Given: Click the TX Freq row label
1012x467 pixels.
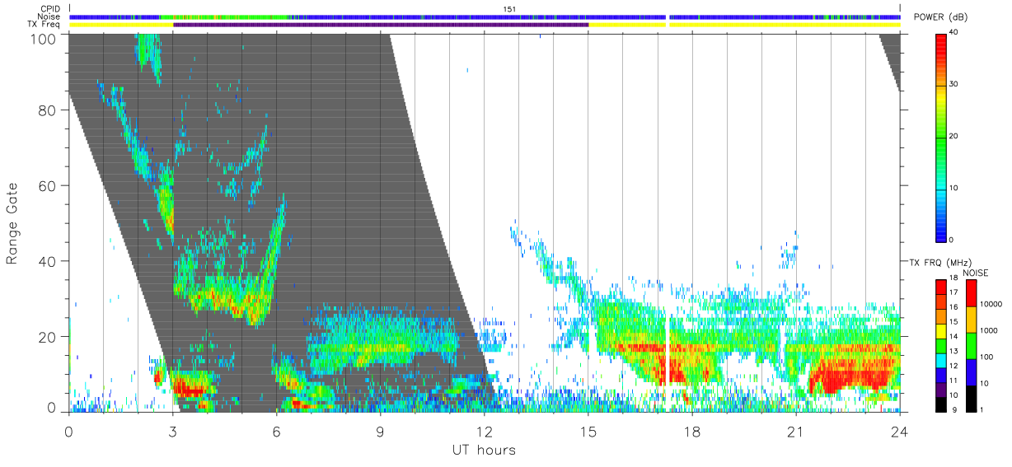Looking at the screenshot, I should point(45,25).
